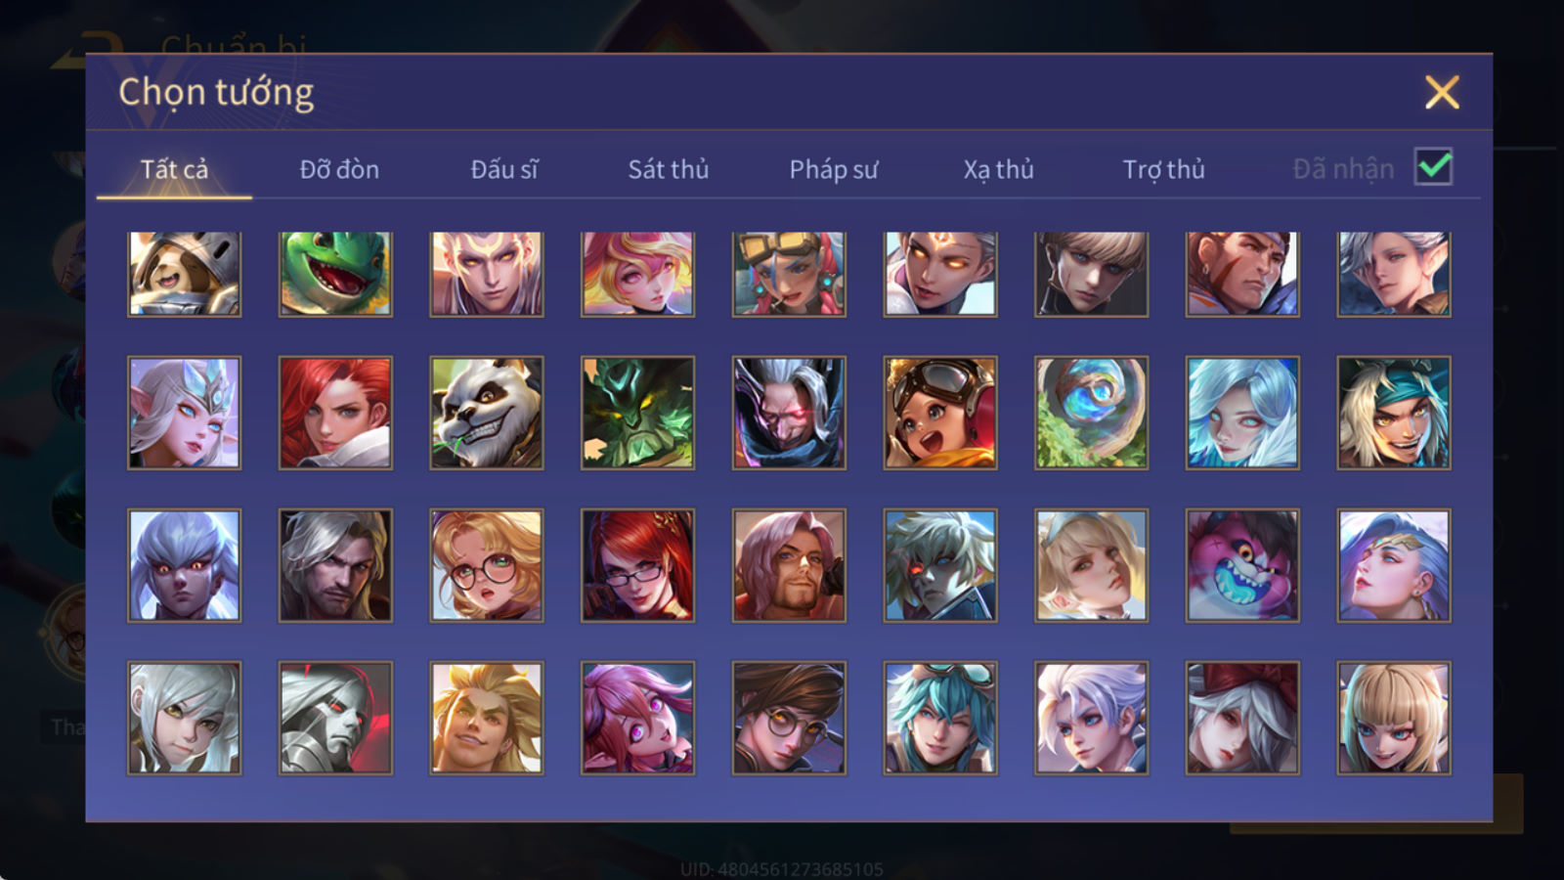Filter heroes by Sát thủ
1564x880 pixels.
[669, 169]
